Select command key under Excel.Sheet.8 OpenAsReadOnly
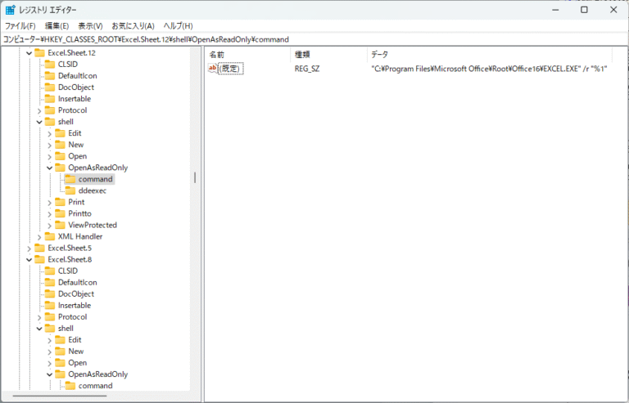Screen dimensions: 629x403 click(x=96, y=386)
